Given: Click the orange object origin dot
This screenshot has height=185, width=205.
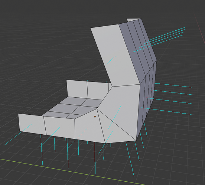Looking at the screenshot, I should tap(95, 117).
